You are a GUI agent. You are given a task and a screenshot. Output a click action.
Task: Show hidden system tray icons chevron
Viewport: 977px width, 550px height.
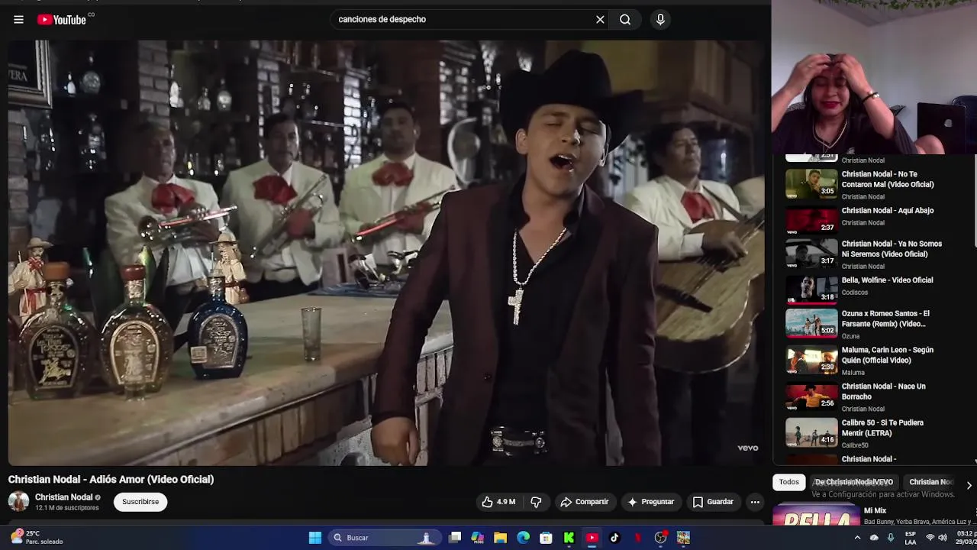(857, 538)
